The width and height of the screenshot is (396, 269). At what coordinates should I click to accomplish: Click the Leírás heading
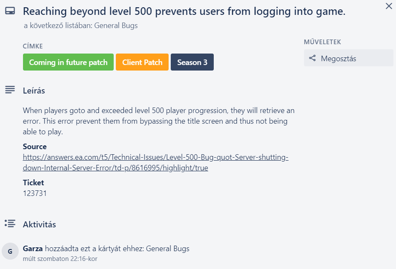click(34, 91)
